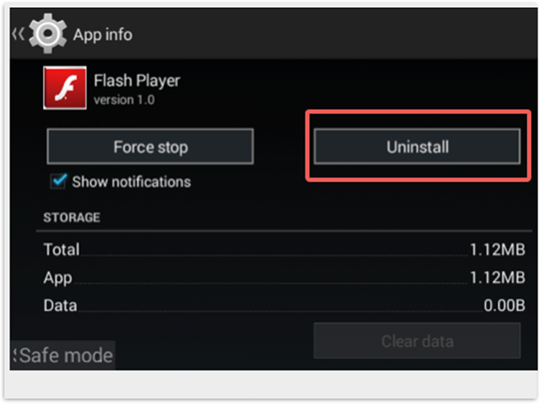Click the Total storage row label
Screen dimensions: 540x404
click(62, 249)
